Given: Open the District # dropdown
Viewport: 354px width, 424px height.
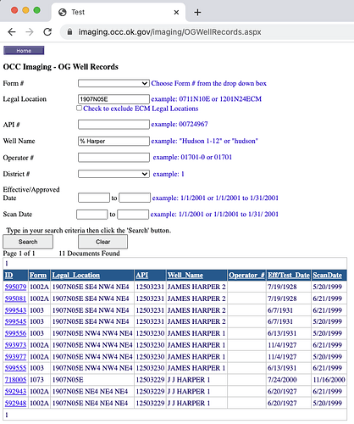Looking at the screenshot, I should tap(113, 174).
